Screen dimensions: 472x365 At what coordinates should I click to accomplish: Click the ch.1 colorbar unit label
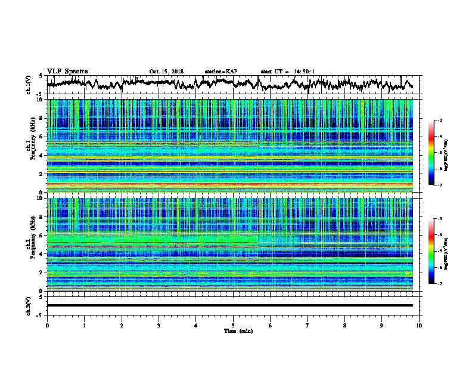tap(446, 156)
